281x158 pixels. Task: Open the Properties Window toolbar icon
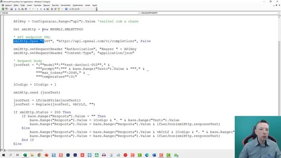55,9
